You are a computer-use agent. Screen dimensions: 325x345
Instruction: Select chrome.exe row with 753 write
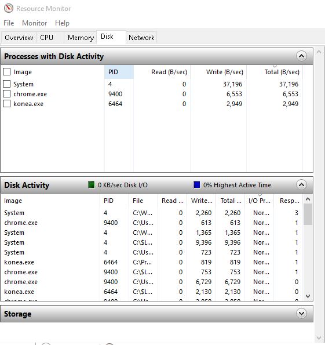point(152,272)
